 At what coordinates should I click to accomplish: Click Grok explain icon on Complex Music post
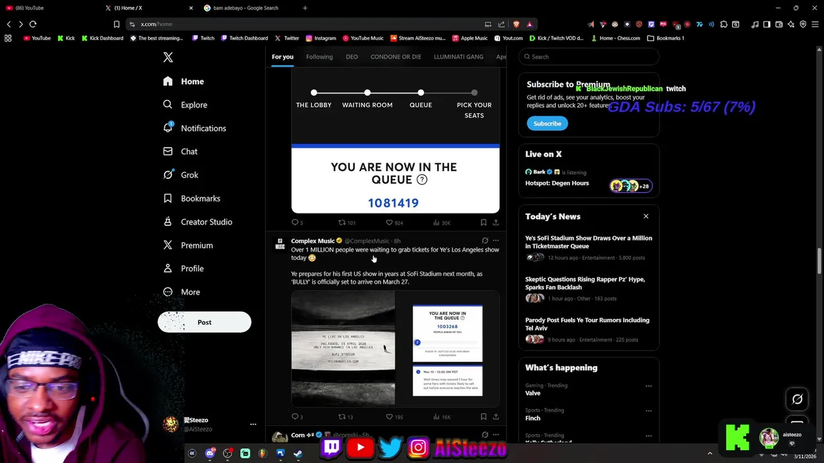(485, 241)
